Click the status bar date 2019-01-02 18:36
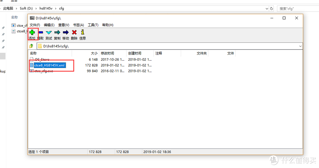319x168 pixels. (x=157, y=152)
